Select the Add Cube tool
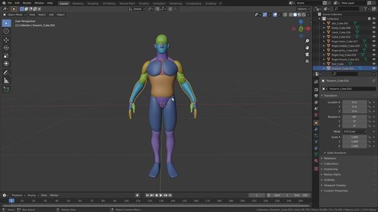 pyautogui.click(x=6, y=90)
